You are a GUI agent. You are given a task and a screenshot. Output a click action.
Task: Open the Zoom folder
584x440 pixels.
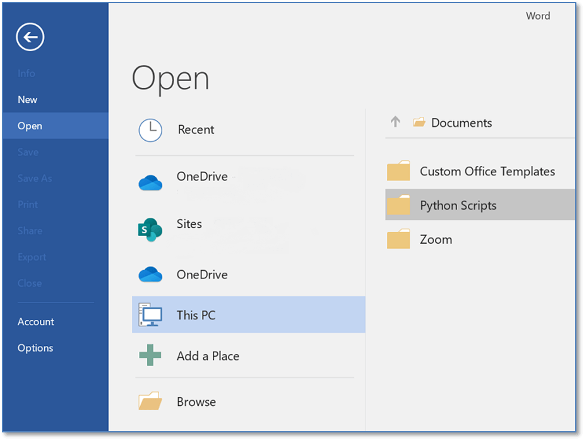click(480, 239)
